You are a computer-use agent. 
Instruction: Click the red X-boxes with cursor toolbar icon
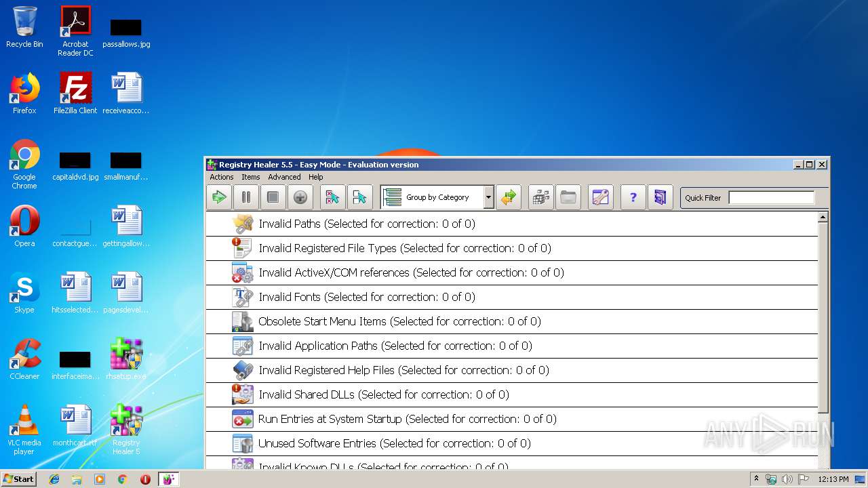333,197
